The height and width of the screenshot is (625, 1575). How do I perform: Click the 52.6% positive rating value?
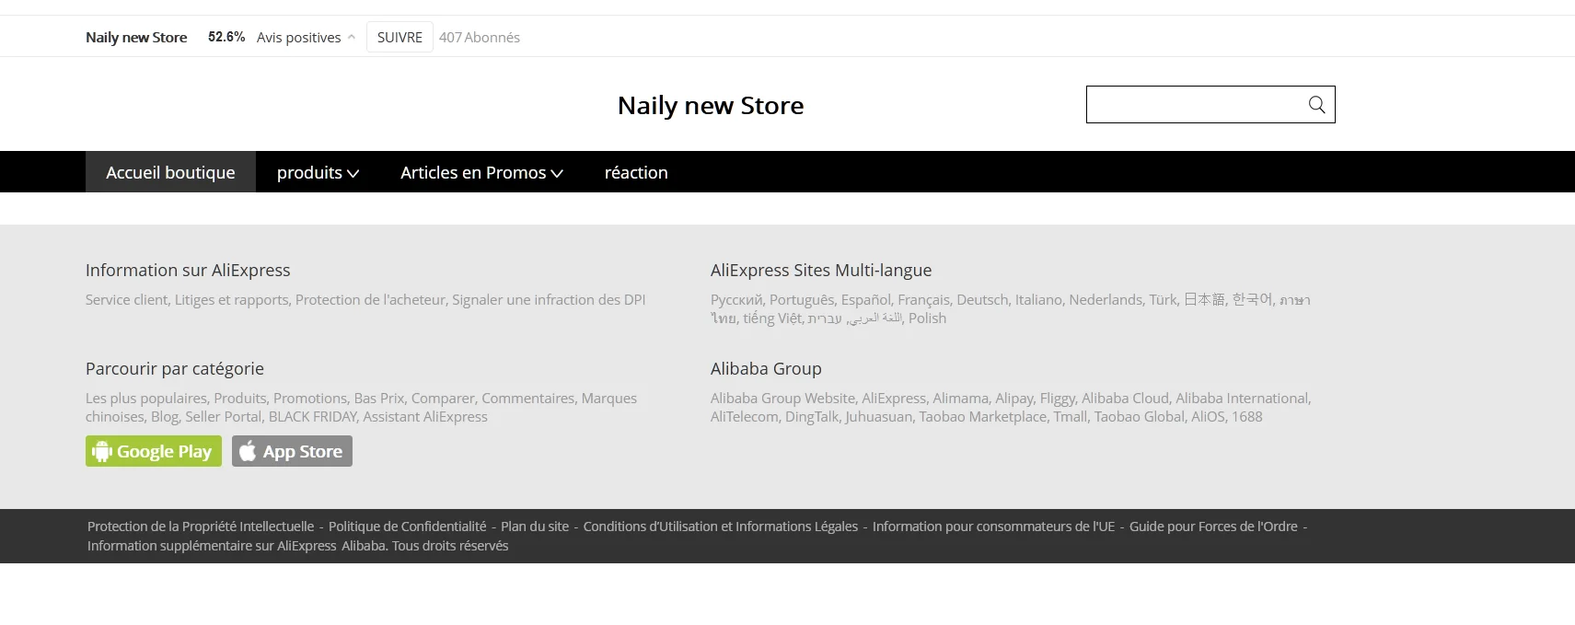coord(226,37)
